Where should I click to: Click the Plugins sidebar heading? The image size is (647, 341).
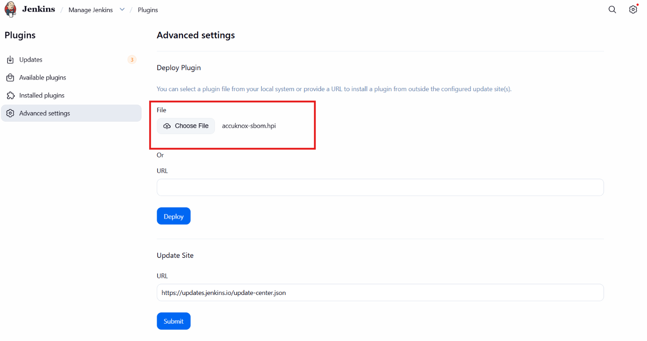20,35
